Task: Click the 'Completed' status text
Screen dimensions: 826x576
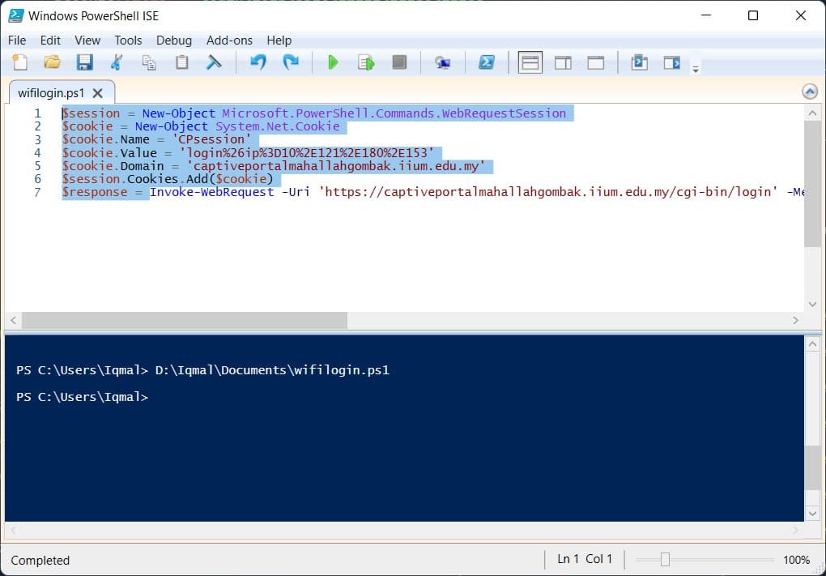Action: pos(40,560)
